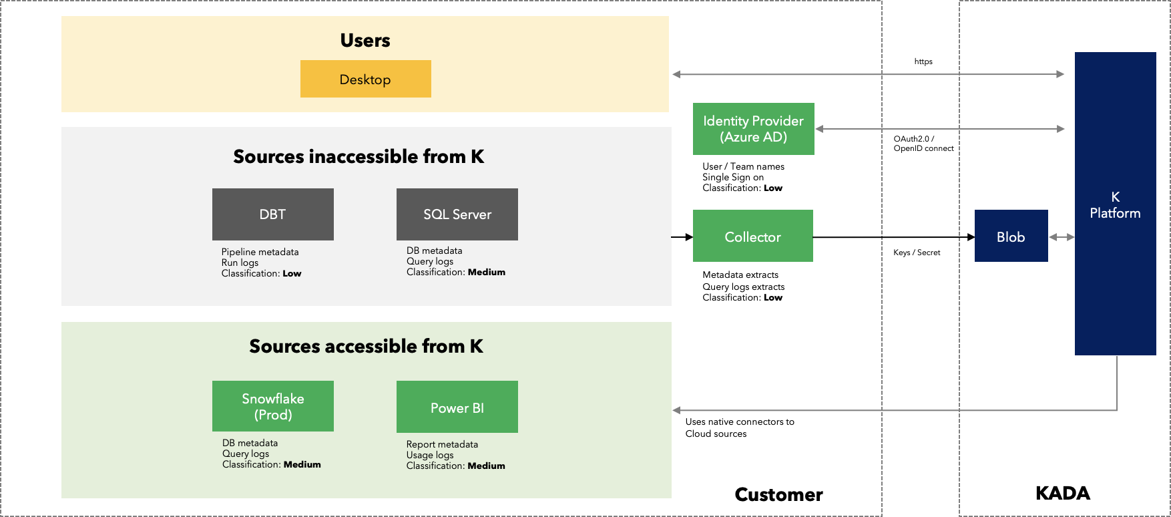
Task: Click the "Pipeline metadata" text under DBT
Action: coord(260,252)
